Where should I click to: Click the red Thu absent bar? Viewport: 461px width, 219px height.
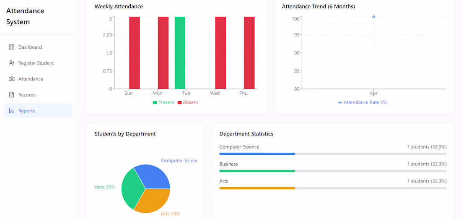click(x=249, y=53)
